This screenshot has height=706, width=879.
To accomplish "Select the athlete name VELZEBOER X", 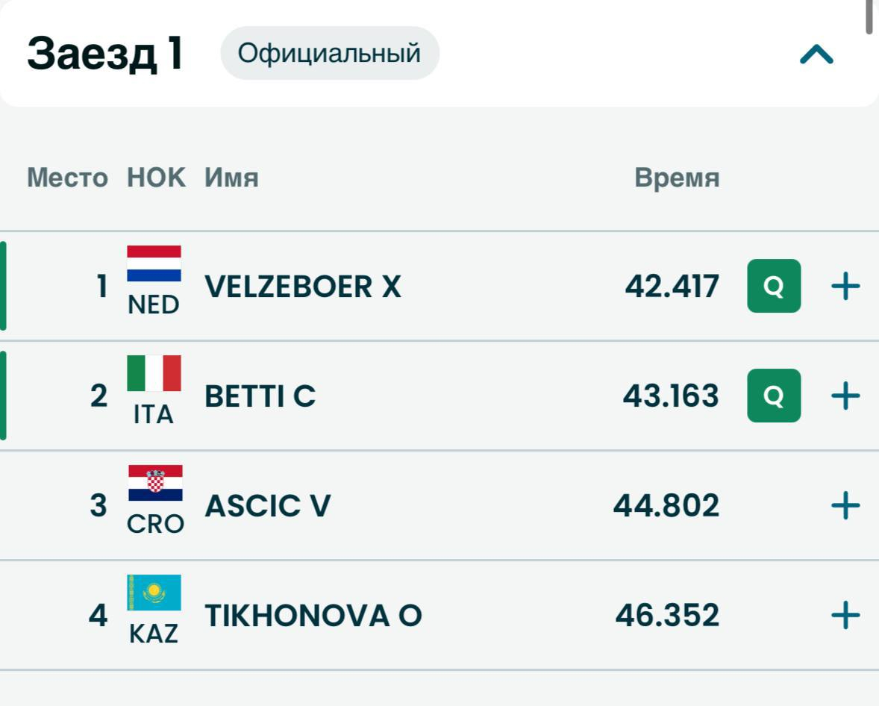I will click(302, 287).
